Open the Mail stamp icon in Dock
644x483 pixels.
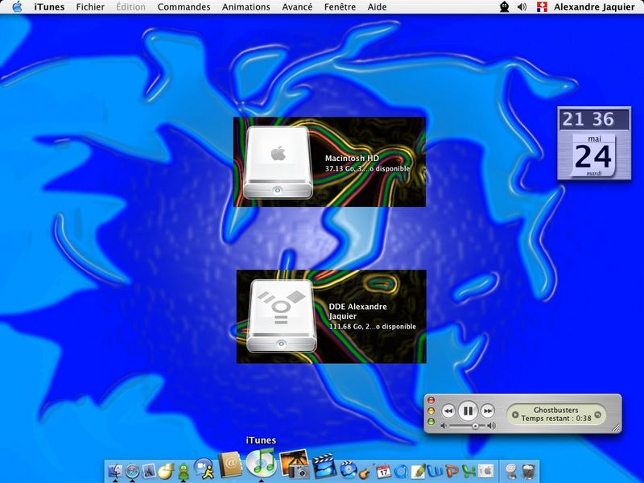click(149, 471)
